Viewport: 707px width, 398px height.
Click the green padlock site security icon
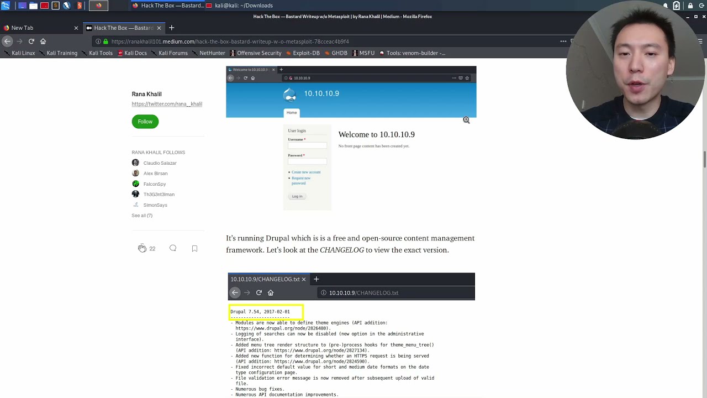[105, 41]
